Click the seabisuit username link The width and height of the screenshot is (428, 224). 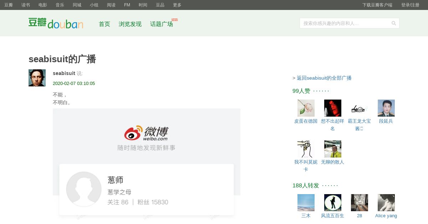tap(64, 73)
